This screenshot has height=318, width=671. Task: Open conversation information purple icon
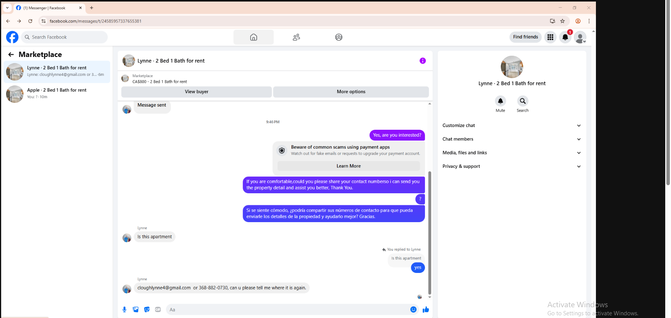(x=423, y=61)
